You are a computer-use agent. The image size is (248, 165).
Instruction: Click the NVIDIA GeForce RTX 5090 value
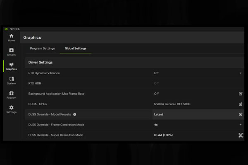172,104
